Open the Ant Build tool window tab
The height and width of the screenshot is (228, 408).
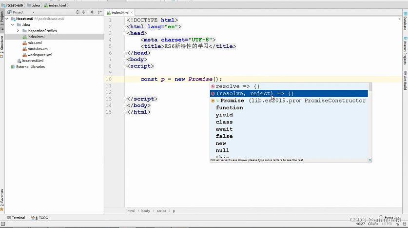pos(405,81)
